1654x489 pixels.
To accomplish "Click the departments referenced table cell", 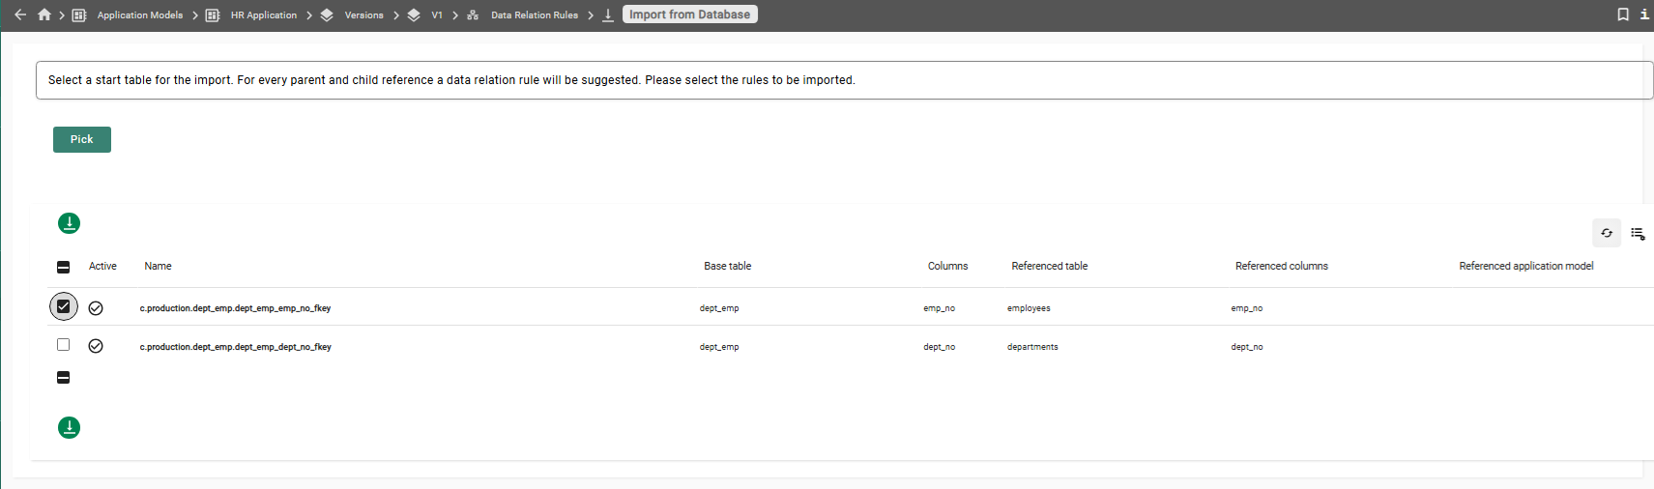I will click(1032, 347).
